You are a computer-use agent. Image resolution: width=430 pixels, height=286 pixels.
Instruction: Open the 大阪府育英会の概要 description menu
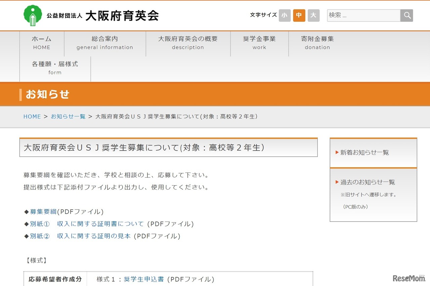point(188,43)
